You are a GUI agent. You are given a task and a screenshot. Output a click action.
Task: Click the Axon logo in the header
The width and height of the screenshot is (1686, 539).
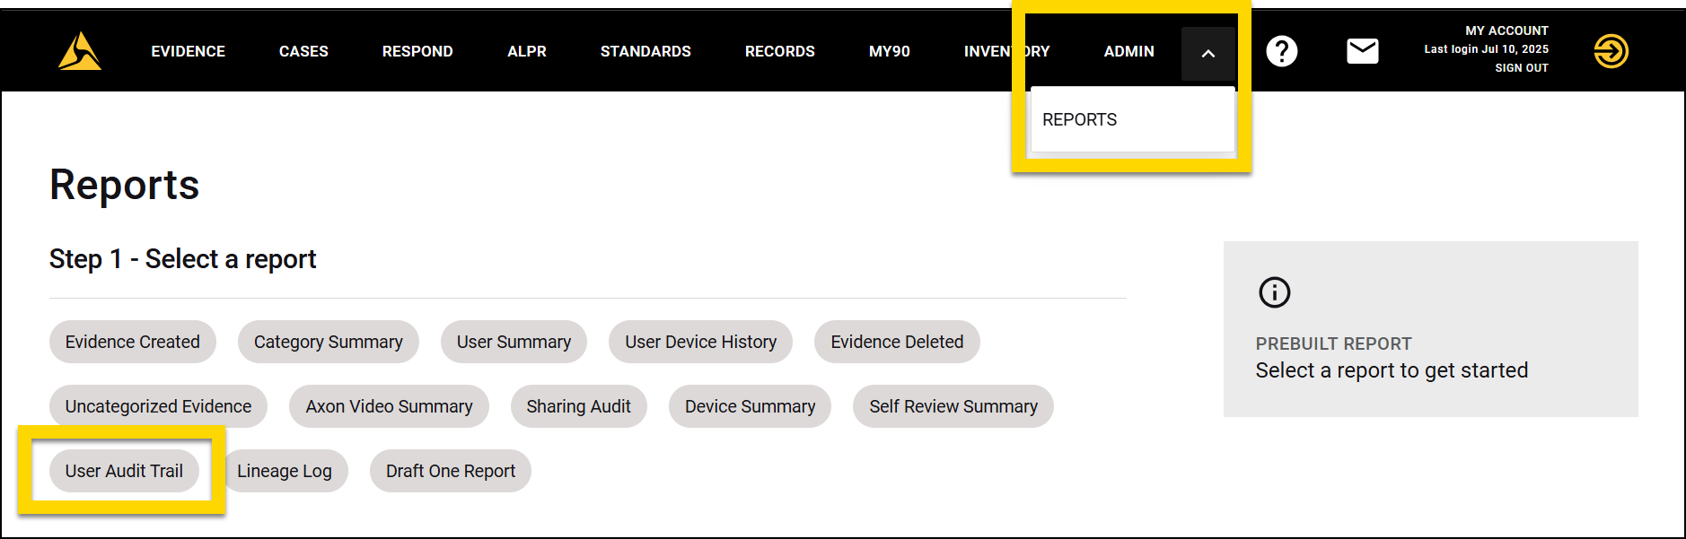[79, 51]
